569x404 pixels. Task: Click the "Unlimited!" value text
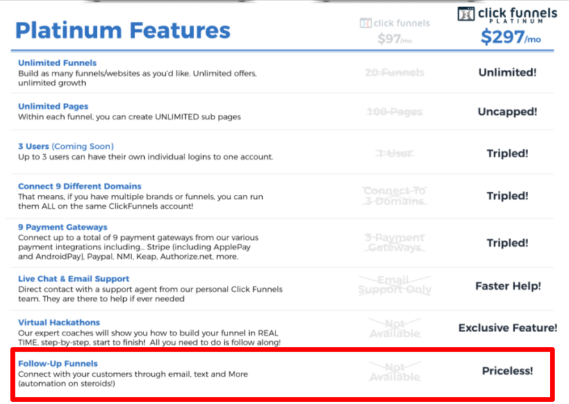click(507, 72)
